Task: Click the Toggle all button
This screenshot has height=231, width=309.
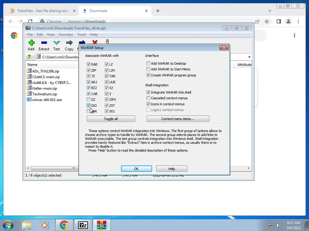Action: click(x=111, y=119)
